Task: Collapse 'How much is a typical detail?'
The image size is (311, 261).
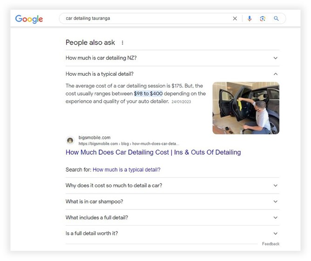Action: click(275, 74)
